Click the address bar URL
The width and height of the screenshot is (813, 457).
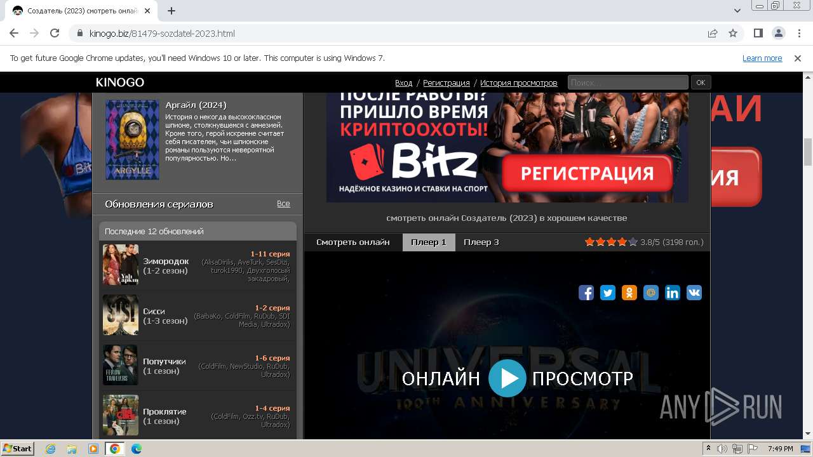pyautogui.click(x=162, y=33)
